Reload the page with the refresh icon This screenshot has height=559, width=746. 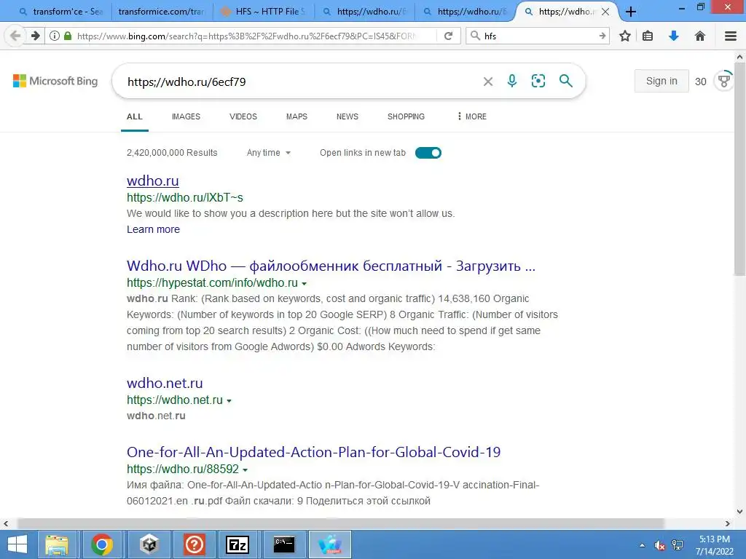point(448,36)
